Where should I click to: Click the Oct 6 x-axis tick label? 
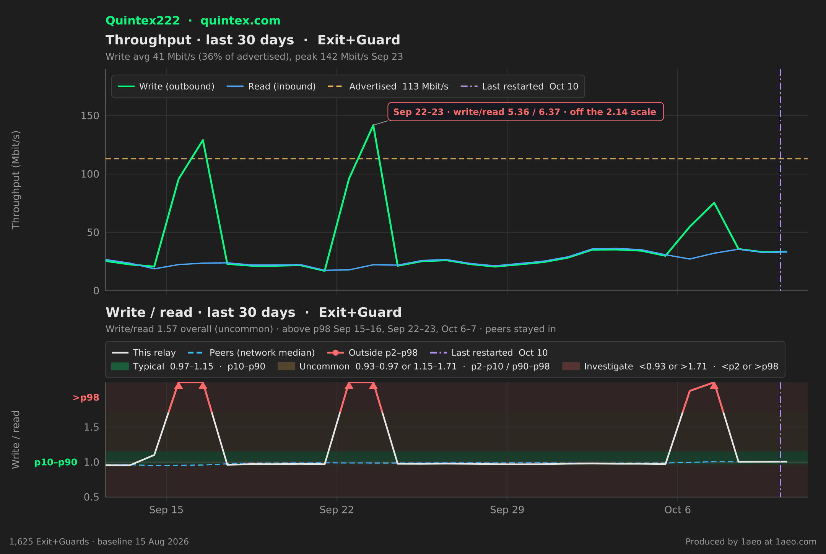[x=678, y=510]
